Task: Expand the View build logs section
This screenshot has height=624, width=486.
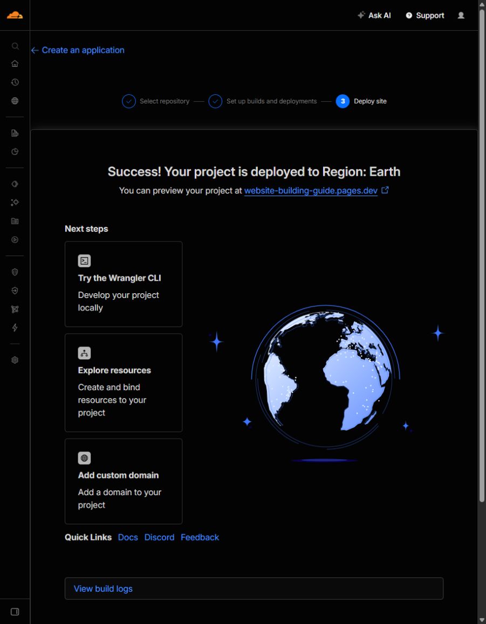Action: tap(254, 588)
